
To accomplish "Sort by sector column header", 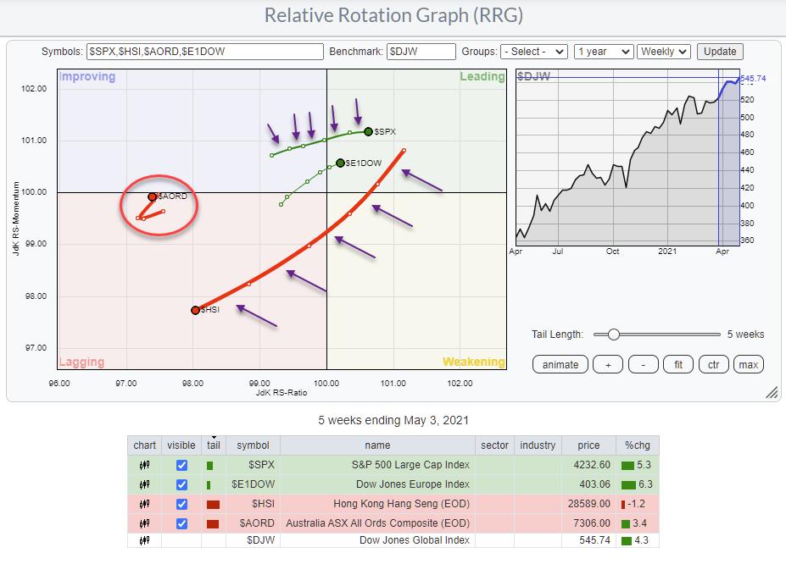I will [495, 445].
